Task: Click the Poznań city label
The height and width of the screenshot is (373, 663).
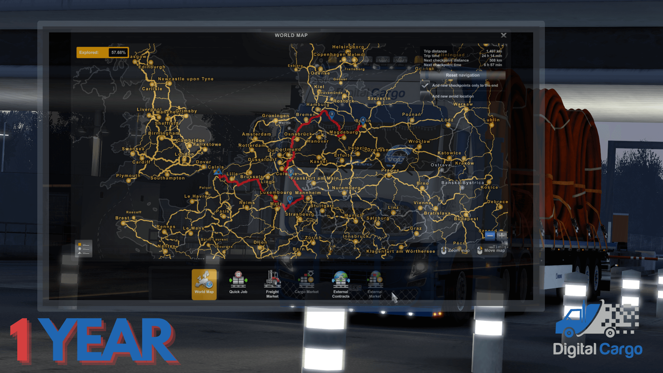Action: point(412,114)
